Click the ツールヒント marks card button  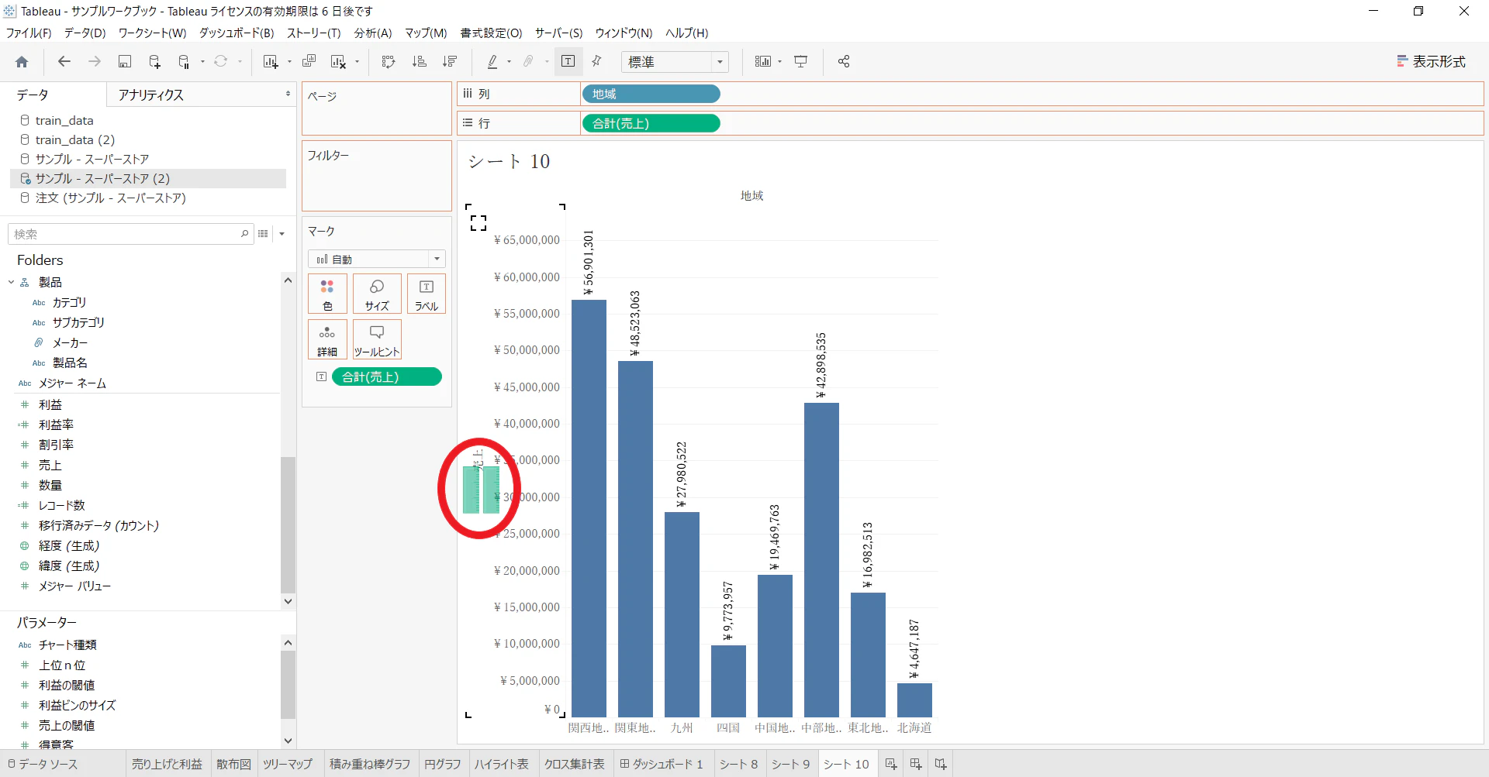pyautogui.click(x=377, y=339)
